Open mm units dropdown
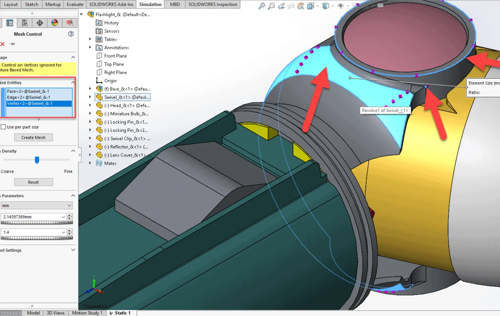Image resolution: width=500 pixels, height=316 pixels. click(37, 205)
